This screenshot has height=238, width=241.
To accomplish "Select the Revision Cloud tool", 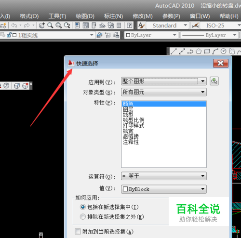I will tap(232, 52).
